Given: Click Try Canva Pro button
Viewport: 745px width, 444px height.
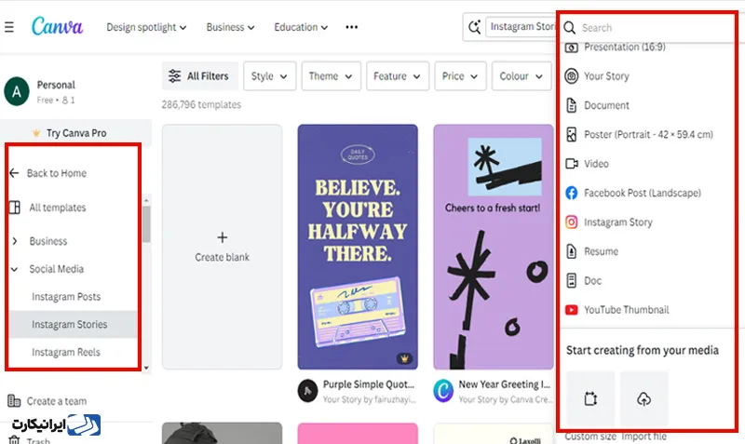Looking at the screenshot, I should click(x=76, y=133).
